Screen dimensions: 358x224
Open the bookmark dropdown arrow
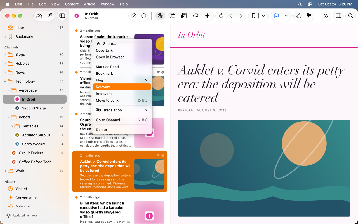click(x=263, y=16)
